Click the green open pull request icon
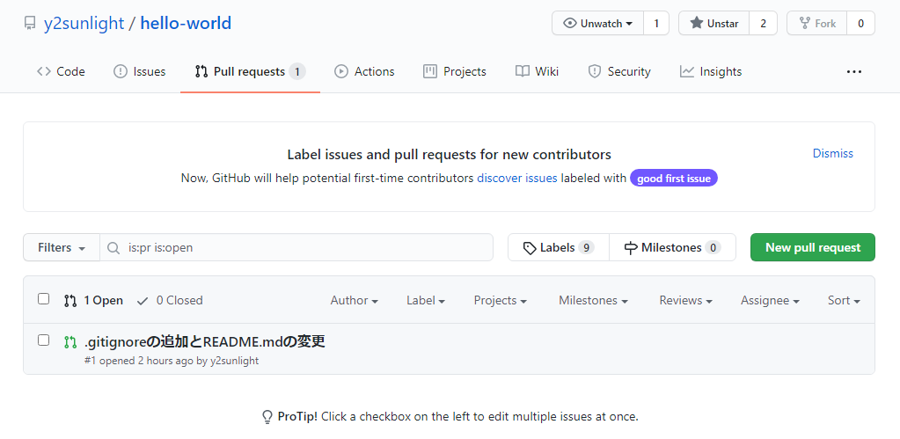The width and height of the screenshot is (900, 439). click(70, 341)
